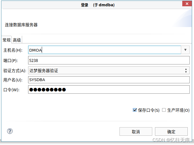Click the 验证方式(A): label

[x=15, y=71]
